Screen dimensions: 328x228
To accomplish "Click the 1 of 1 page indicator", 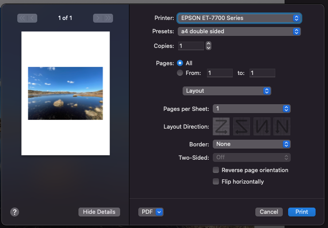I will click(65, 18).
